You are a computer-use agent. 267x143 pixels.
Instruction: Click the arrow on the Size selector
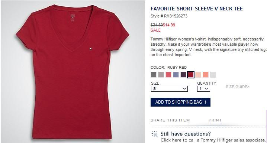click(x=184, y=89)
